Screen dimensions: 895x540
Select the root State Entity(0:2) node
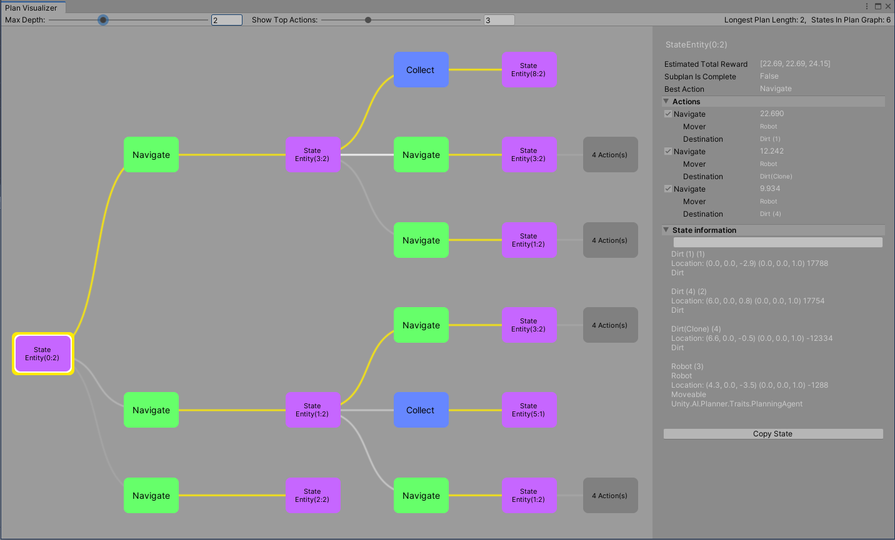click(x=43, y=354)
